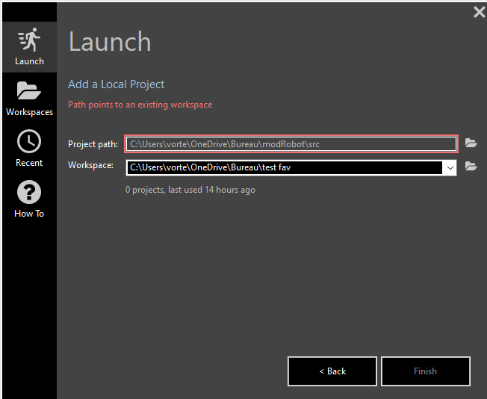This screenshot has width=487, height=399.
Task: Browse for folder next to Project path
Action: tap(471, 143)
